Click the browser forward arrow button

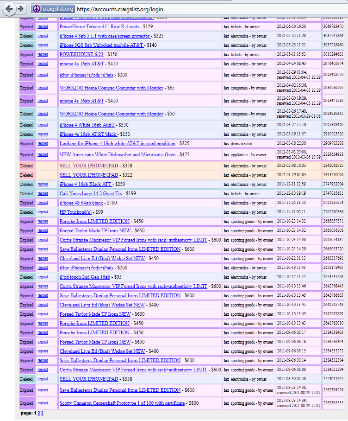click(x=20, y=9)
